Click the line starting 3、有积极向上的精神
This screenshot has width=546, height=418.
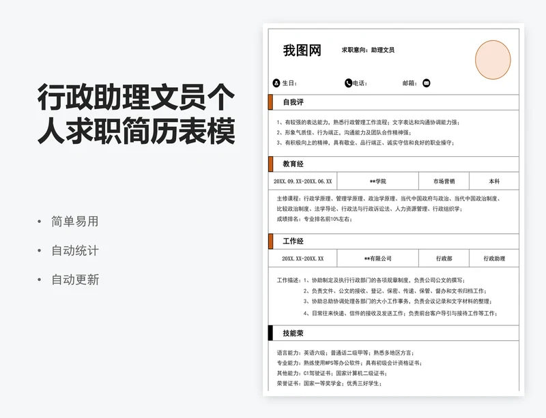pyautogui.click(x=366, y=143)
